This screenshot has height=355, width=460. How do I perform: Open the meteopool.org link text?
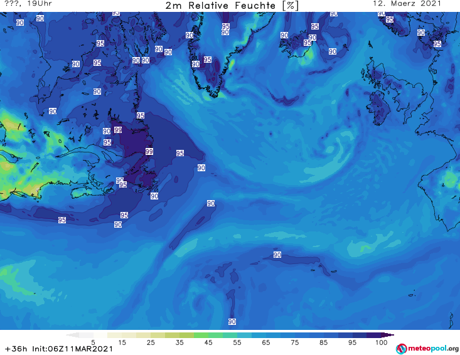[433, 348]
